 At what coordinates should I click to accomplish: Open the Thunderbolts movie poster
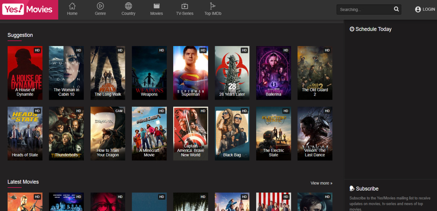click(66, 133)
